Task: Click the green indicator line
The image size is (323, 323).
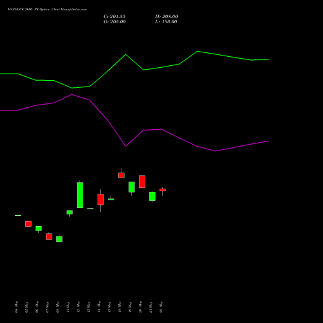Action: pyautogui.click(x=134, y=70)
